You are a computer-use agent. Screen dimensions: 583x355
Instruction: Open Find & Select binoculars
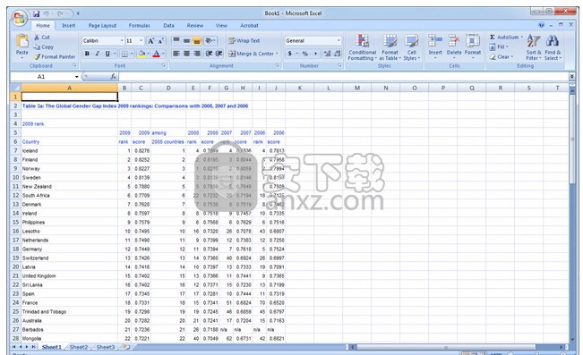[x=553, y=47]
